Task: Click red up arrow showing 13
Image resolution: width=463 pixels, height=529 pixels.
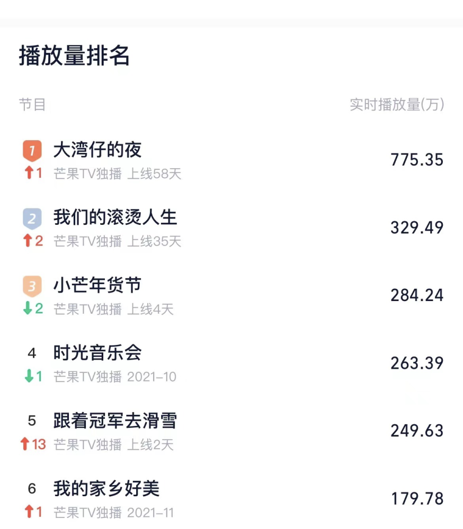Action: click(24, 444)
